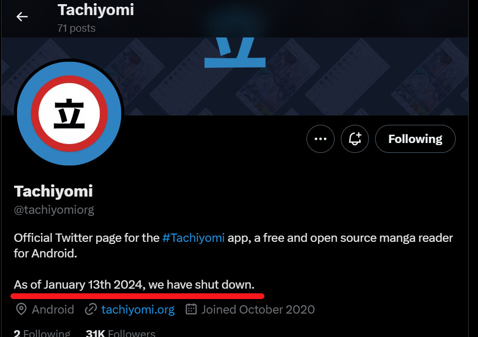
Task: Select the @tachiyomiorg handle text
Action: pos(54,210)
